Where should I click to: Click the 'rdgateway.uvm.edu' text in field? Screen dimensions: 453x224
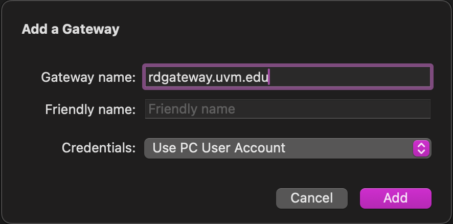point(208,77)
